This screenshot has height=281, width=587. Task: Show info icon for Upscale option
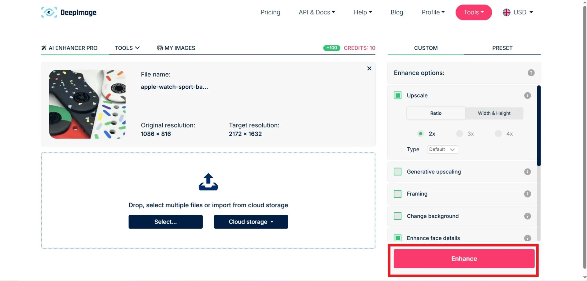point(527,95)
